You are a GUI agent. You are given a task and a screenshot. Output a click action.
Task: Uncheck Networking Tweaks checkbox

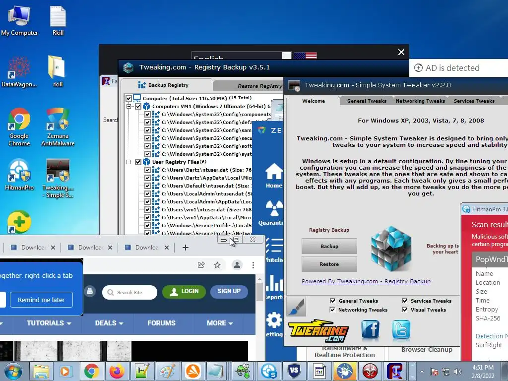tap(332, 310)
